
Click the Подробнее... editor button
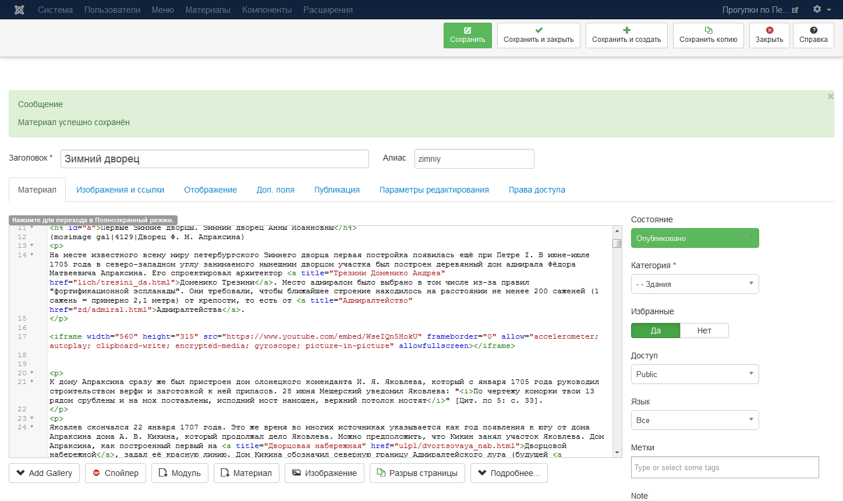509,473
